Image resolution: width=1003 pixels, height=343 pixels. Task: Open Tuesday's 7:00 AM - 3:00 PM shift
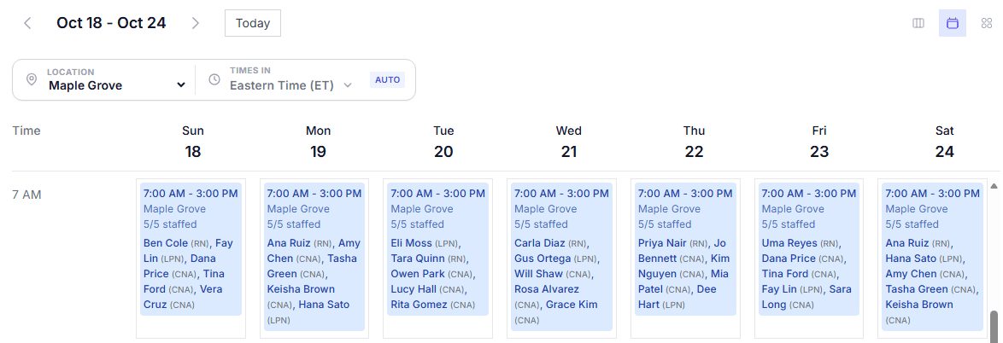tap(438, 249)
